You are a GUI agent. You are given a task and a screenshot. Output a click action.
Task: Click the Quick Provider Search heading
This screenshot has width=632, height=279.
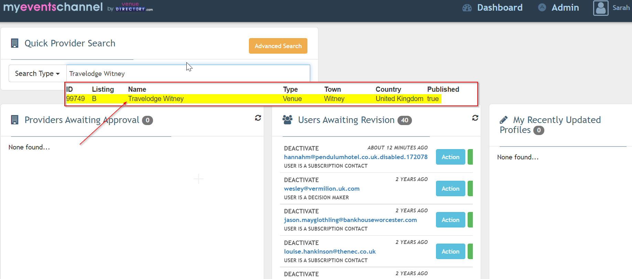(x=70, y=43)
